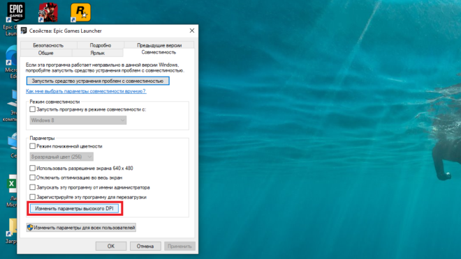Switch to the Общие tab
Image resolution: width=461 pixels, height=259 pixels.
pyautogui.click(x=46, y=53)
